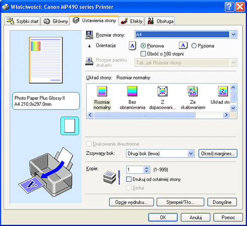Pick the Z dopasowaniem layout icon
Screen dimensions: 247x226
(162, 91)
